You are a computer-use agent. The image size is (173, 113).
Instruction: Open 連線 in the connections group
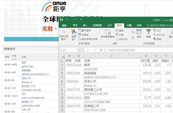click(x=119, y=31)
